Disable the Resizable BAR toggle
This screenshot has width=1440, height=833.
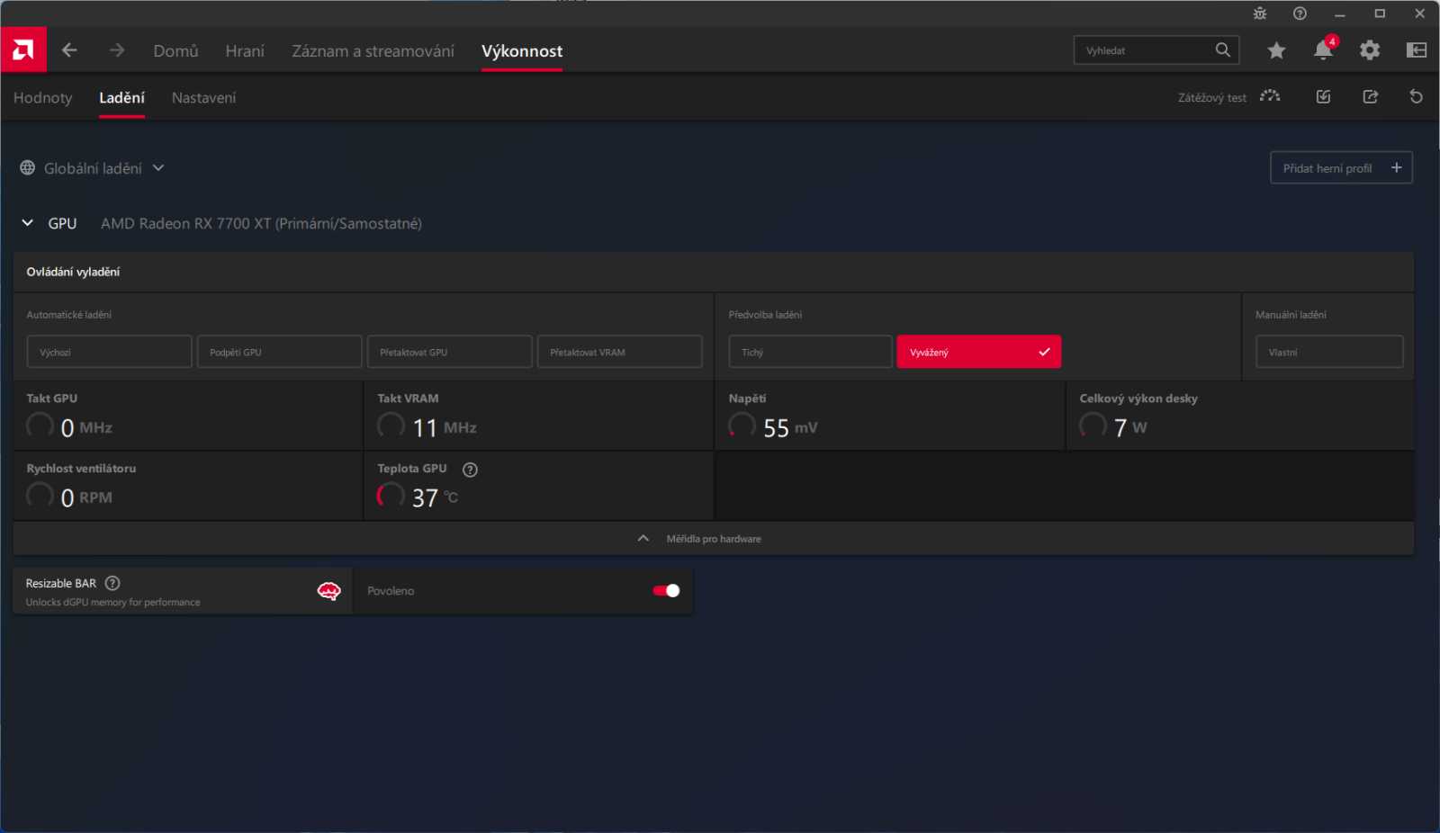tap(666, 591)
